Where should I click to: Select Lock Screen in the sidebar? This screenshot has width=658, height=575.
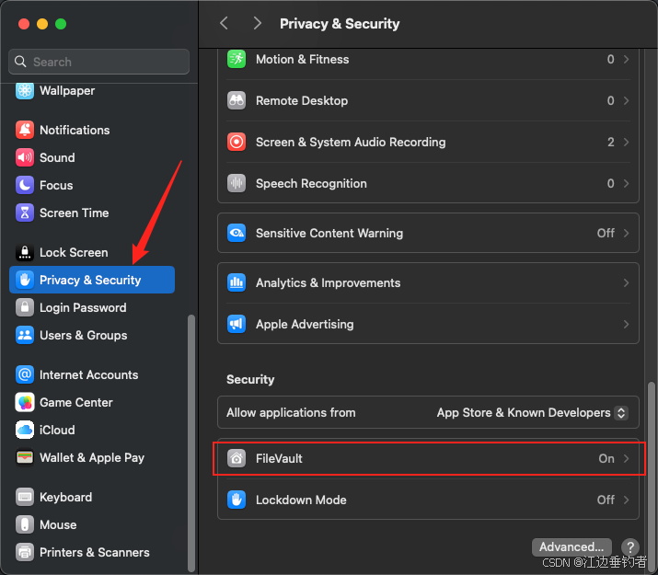pyautogui.click(x=92, y=252)
